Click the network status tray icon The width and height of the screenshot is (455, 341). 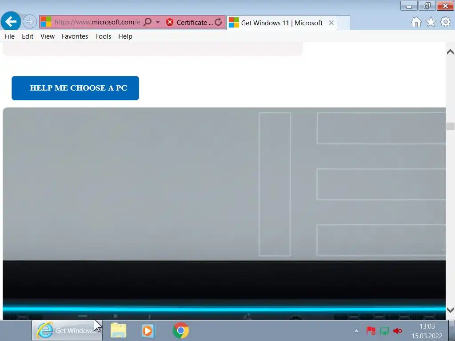(x=384, y=330)
